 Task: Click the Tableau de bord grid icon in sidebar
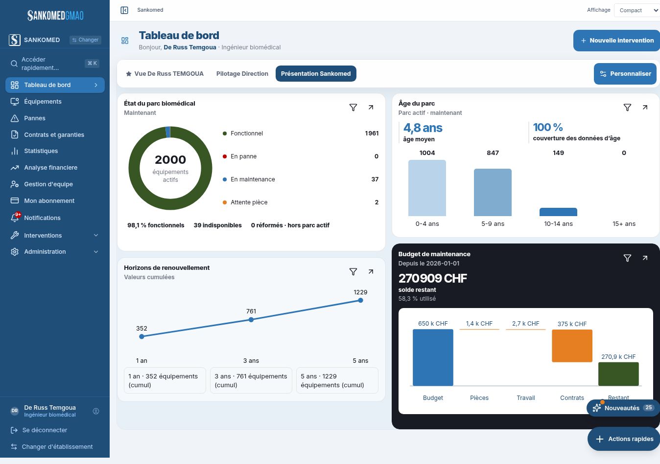pyautogui.click(x=15, y=85)
